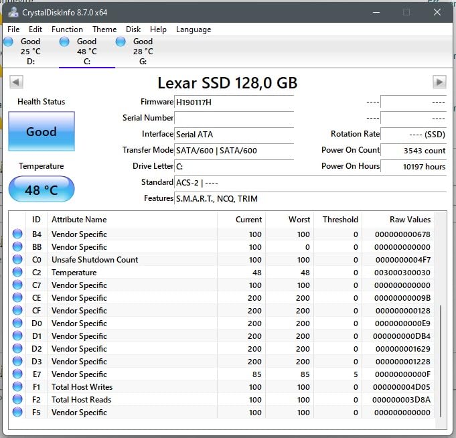
Task: Click the C: drive status orb
Action: pos(64,42)
